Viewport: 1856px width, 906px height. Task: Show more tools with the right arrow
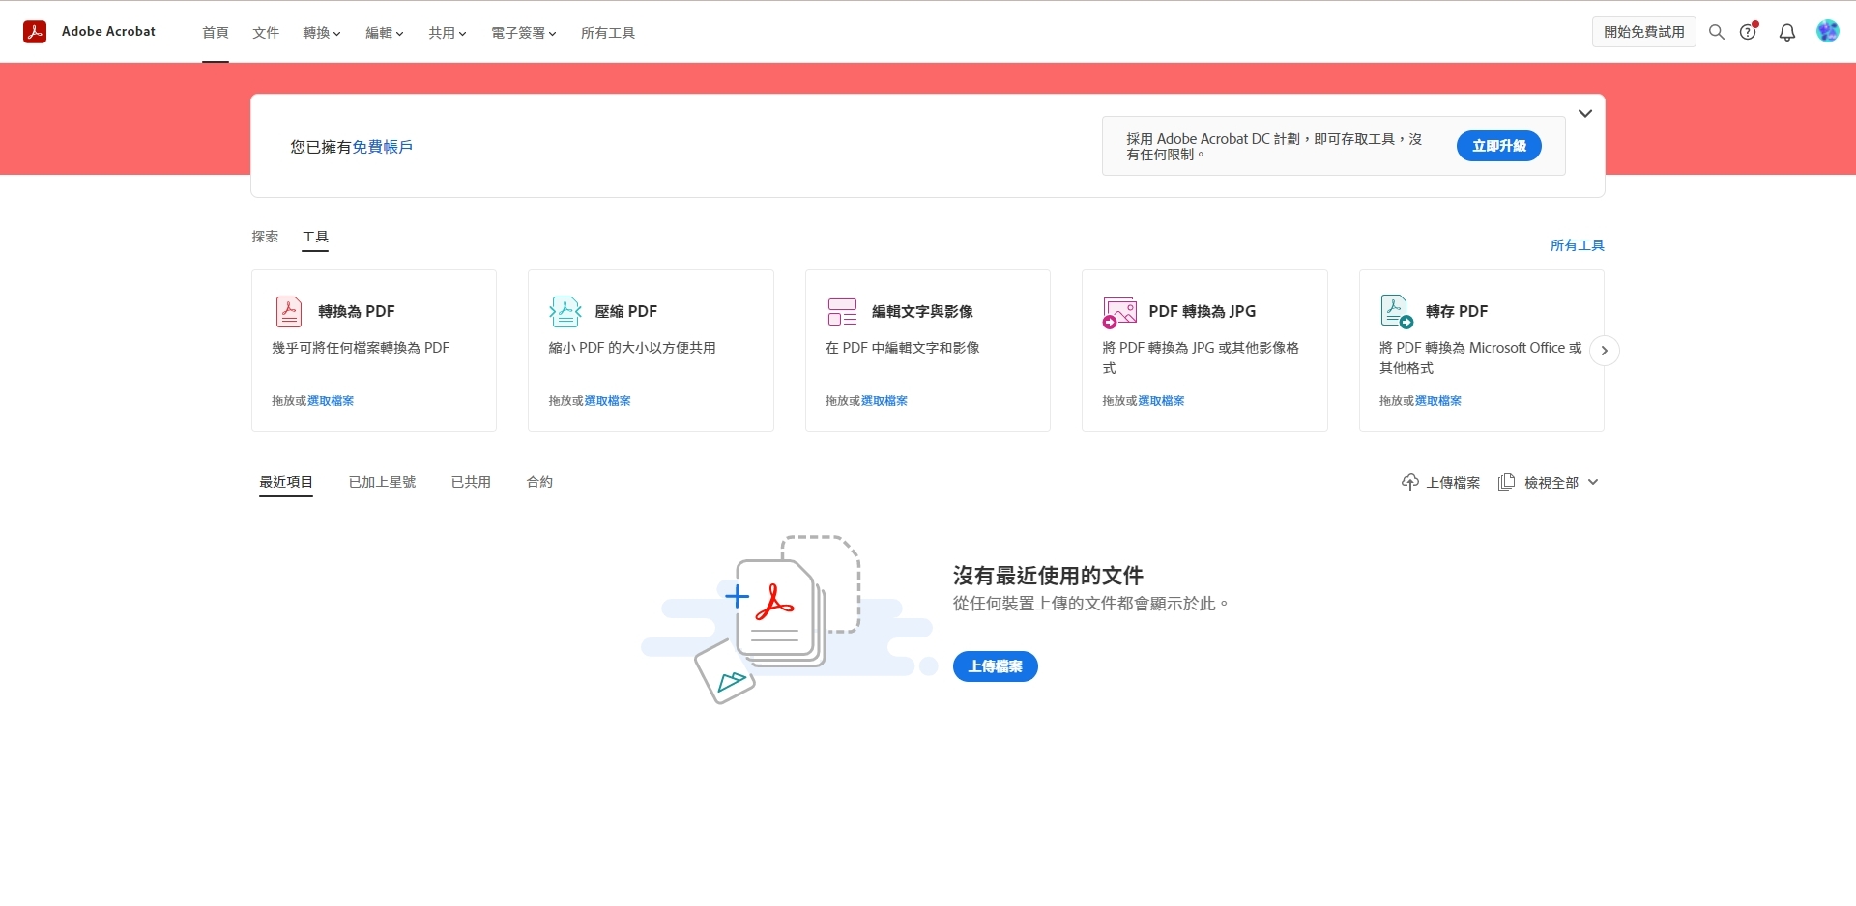(x=1604, y=351)
